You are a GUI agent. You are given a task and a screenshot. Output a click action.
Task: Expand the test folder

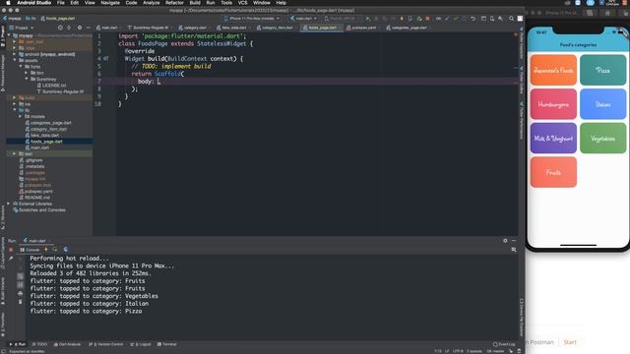click(x=15, y=153)
